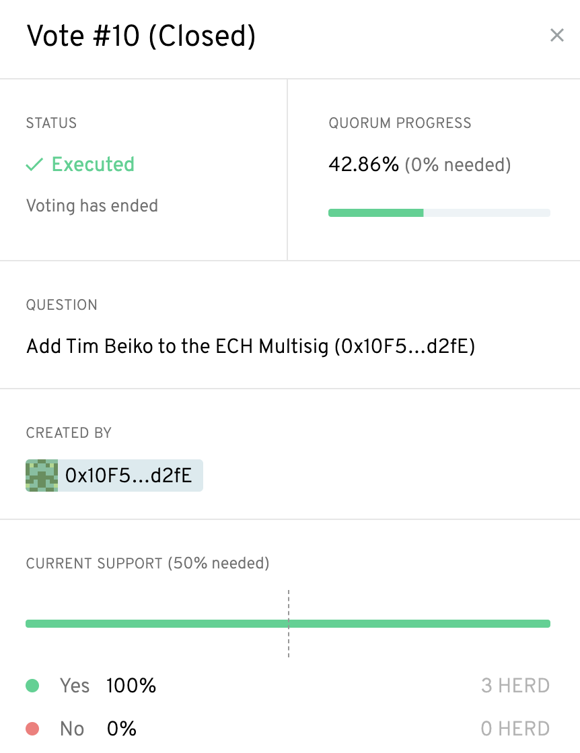580x753 pixels.
Task: Click the 0 HERD token count
Action: pos(515,727)
